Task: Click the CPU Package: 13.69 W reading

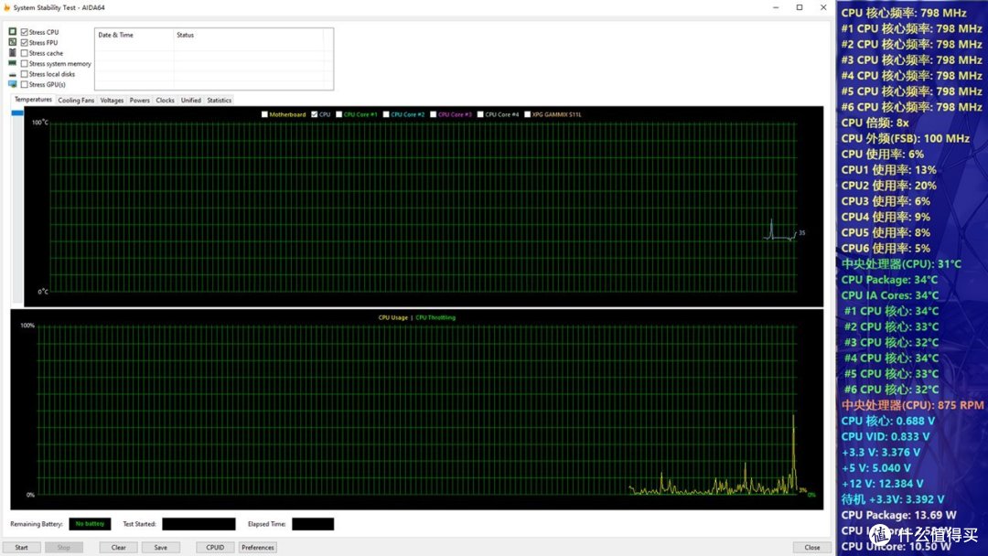Action: (x=898, y=515)
